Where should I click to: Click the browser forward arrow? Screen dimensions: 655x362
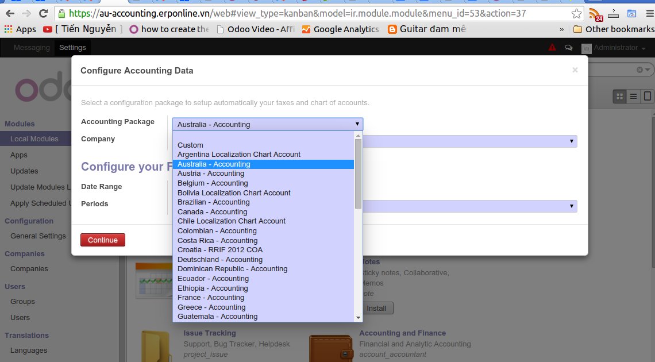click(x=27, y=13)
